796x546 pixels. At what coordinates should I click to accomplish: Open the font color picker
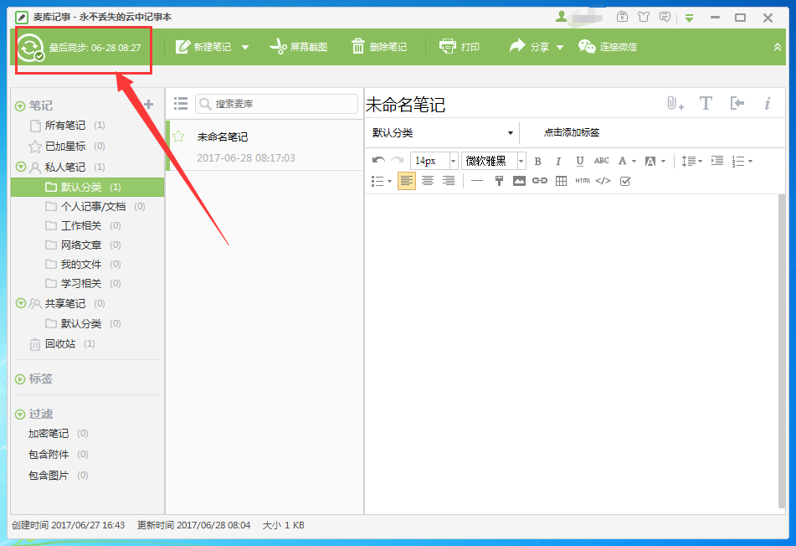tap(626, 162)
